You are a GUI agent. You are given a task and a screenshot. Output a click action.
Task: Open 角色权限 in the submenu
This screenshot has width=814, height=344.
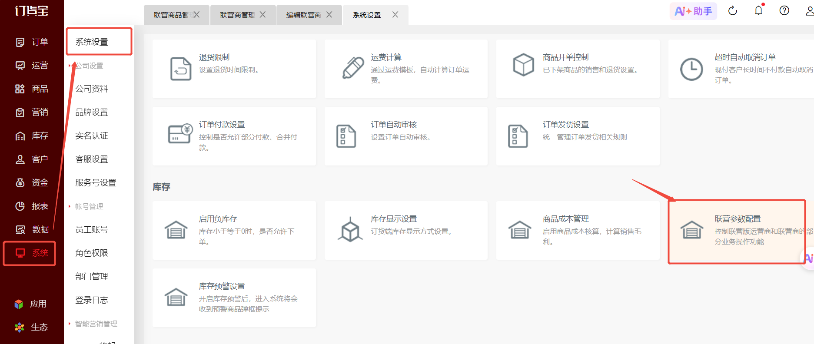92,253
